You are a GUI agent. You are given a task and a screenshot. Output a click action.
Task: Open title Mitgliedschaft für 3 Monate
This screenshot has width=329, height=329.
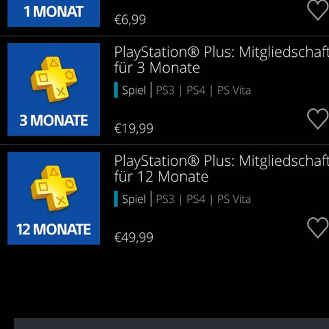click(221, 60)
